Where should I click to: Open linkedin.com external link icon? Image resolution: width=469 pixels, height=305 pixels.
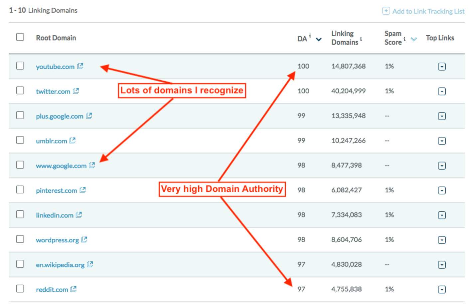coord(79,215)
